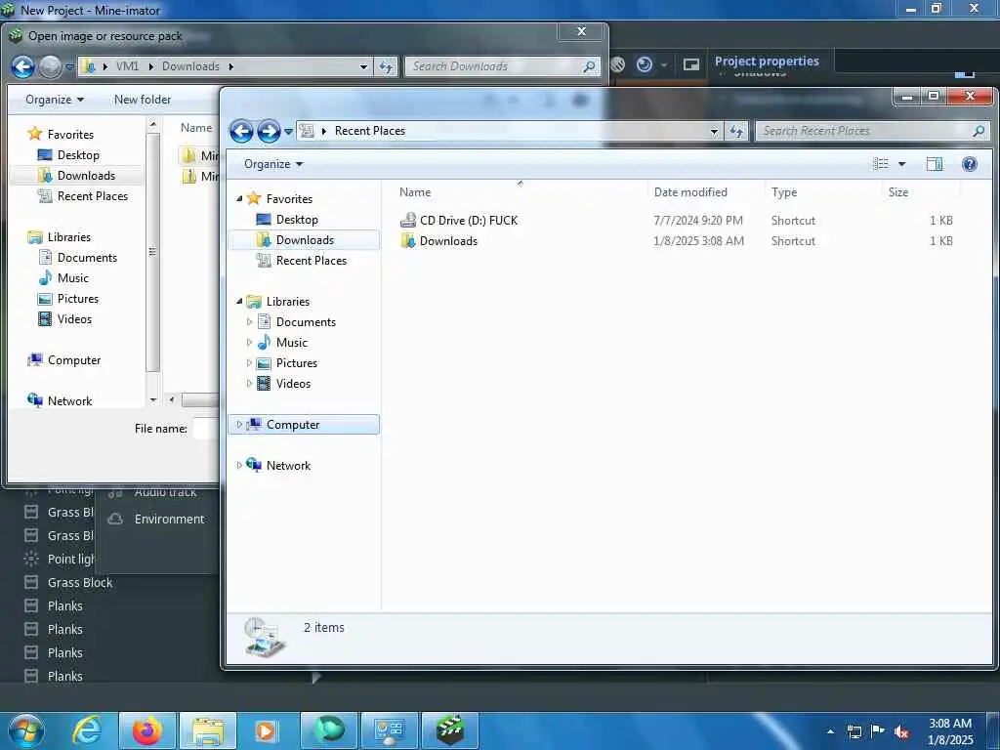Viewport: 1000px width, 750px height.
Task: Collapse Favorites tree in Explorer window
Action: [x=239, y=199]
